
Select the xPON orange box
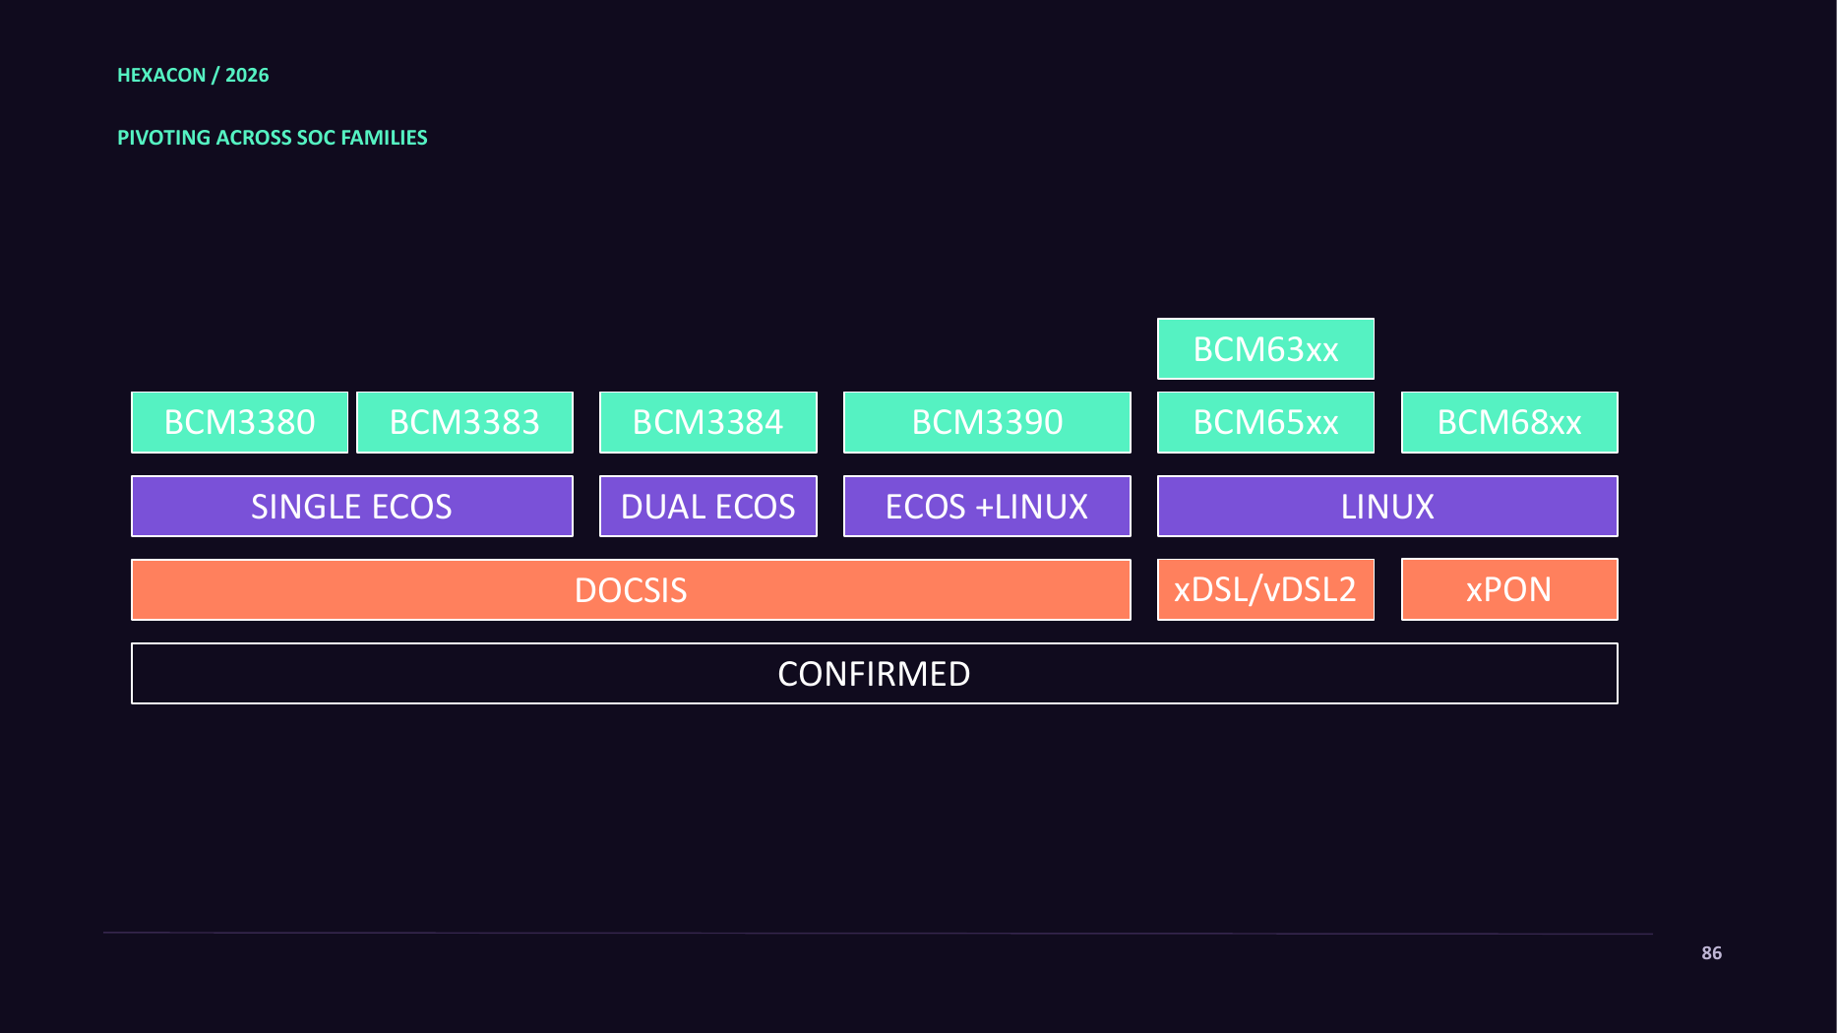click(1509, 589)
